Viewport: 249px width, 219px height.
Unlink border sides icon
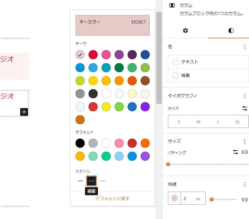click(x=244, y=199)
